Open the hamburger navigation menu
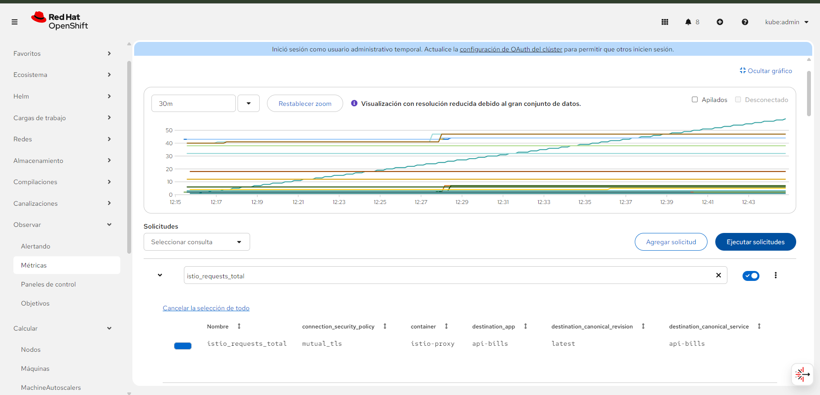Screen dimensions: 820x395 [x=15, y=22]
